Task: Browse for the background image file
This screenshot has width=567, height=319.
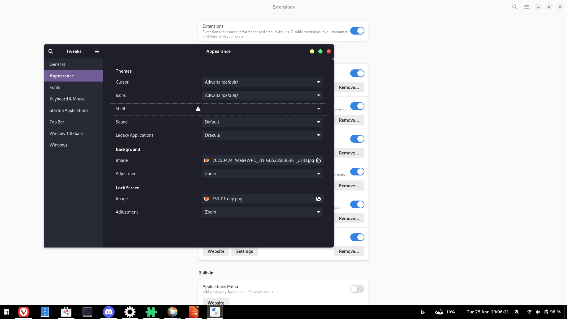Action: pos(319,160)
